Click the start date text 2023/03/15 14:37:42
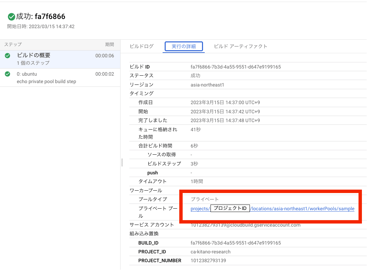This screenshot has width=367, height=270. pyautogui.click(x=52, y=26)
